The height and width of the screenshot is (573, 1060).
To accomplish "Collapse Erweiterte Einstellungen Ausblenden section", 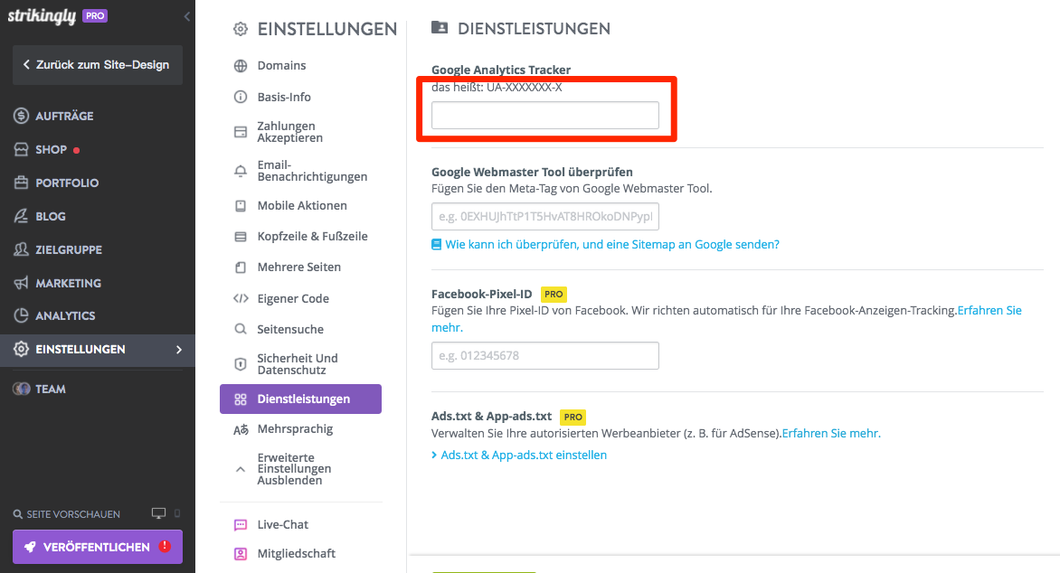I will [241, 469].
